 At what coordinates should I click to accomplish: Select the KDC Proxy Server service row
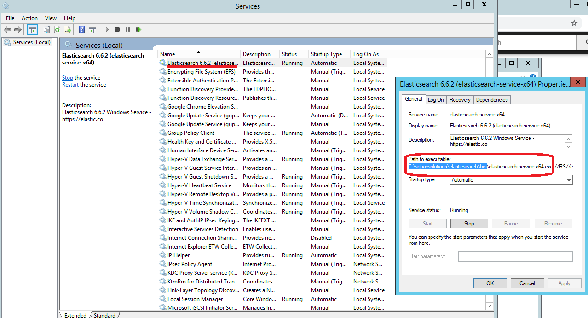(x=273, y=272)
